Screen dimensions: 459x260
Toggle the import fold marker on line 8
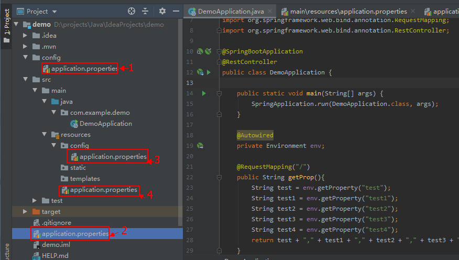219,30
